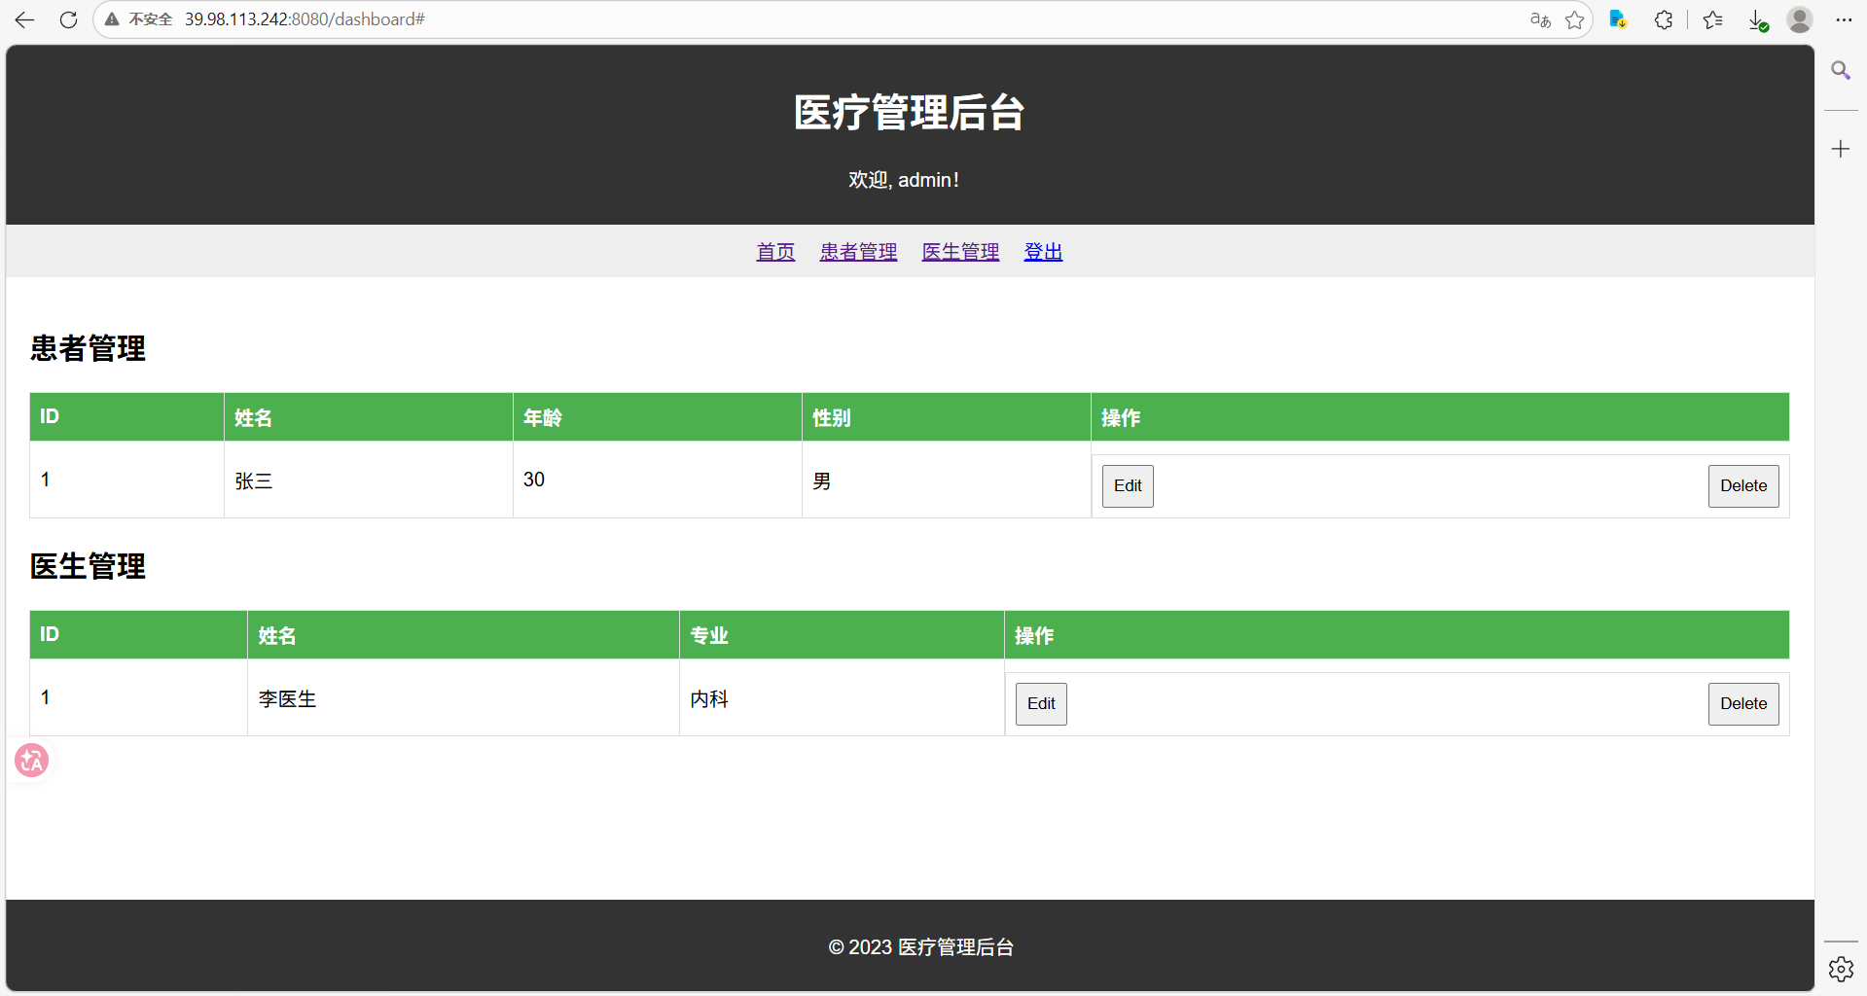Open the browser settings and more menu
The image size is (1867, 996).
[x=1844, y=19]
